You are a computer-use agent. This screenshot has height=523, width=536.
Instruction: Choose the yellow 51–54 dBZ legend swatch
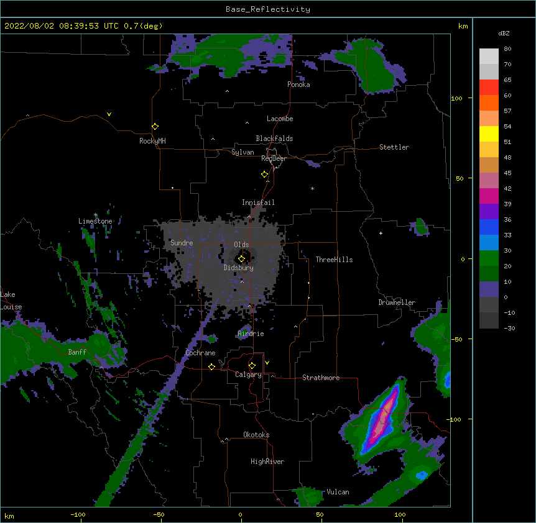pos(489,134)
